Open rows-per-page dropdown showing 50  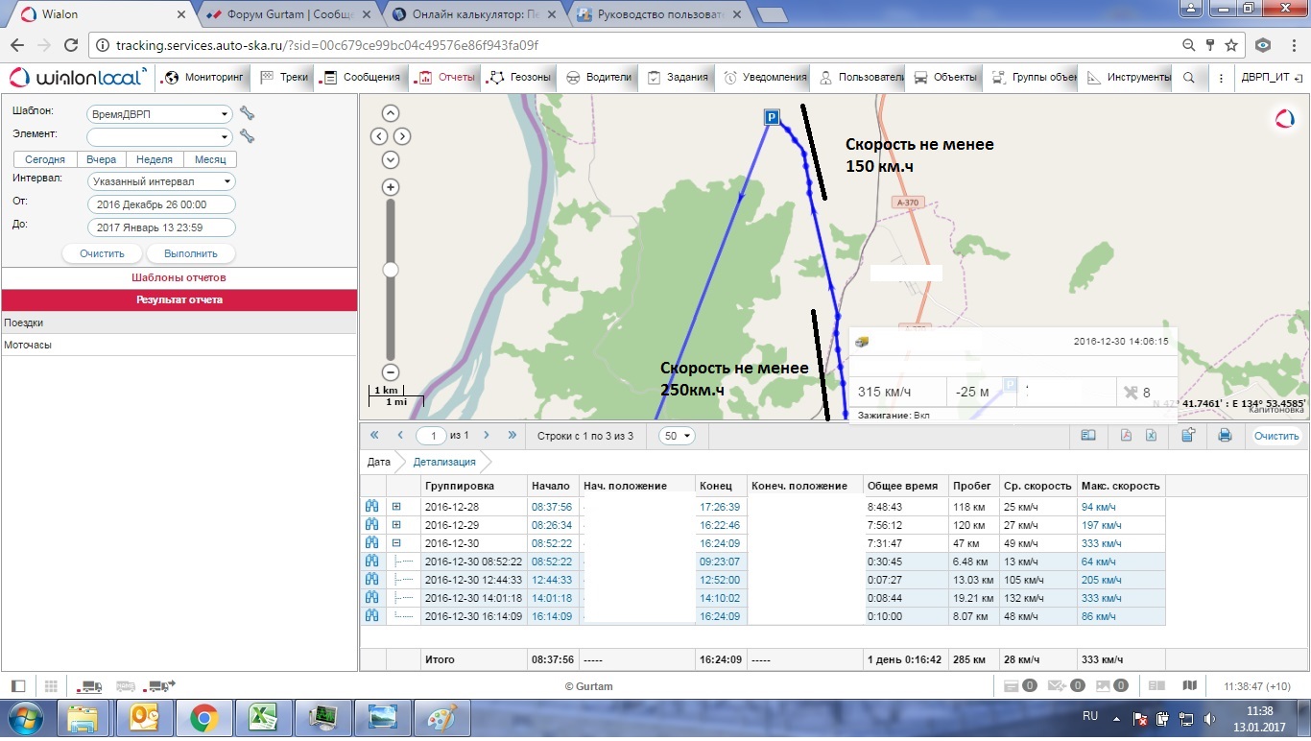pos(678,436)
